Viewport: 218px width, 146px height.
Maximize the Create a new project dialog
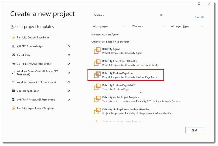tap(199, 4)
